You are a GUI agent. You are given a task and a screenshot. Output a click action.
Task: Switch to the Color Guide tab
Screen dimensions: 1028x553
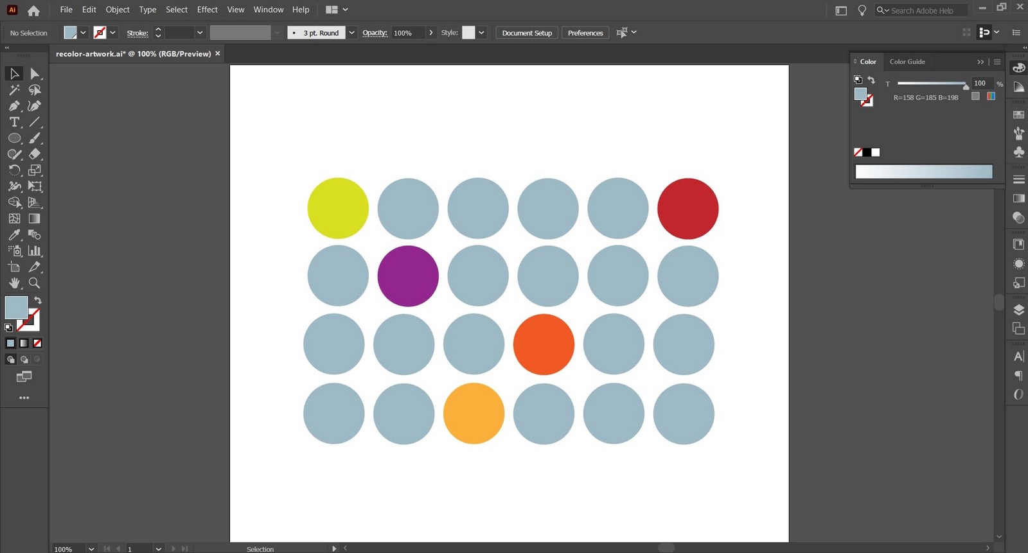point(907,62)
